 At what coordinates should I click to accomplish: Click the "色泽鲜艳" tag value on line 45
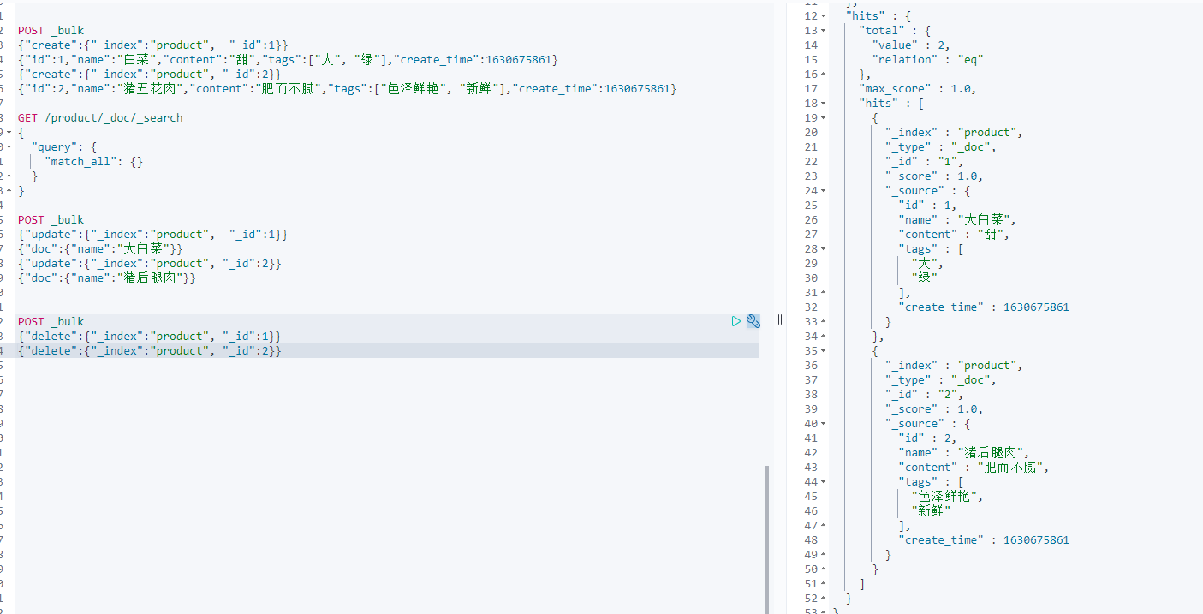coord(948,496)
